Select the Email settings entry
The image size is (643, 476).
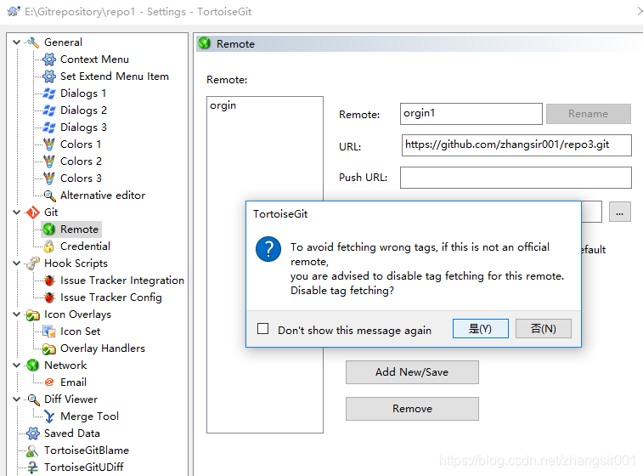pyautogui.click(x=73, y=382)
